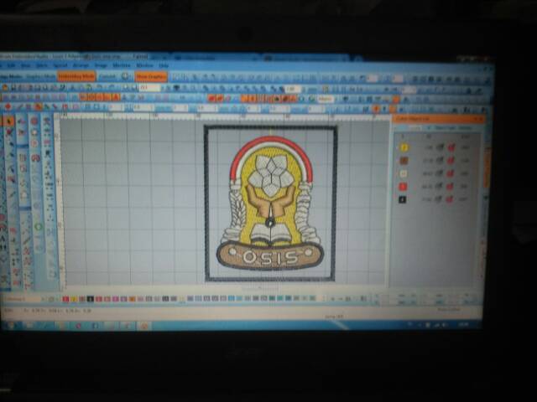Viewport: 537px width, 402px height.
Task: Close the Color-Object List panel
Action: [x=480, y=119]
